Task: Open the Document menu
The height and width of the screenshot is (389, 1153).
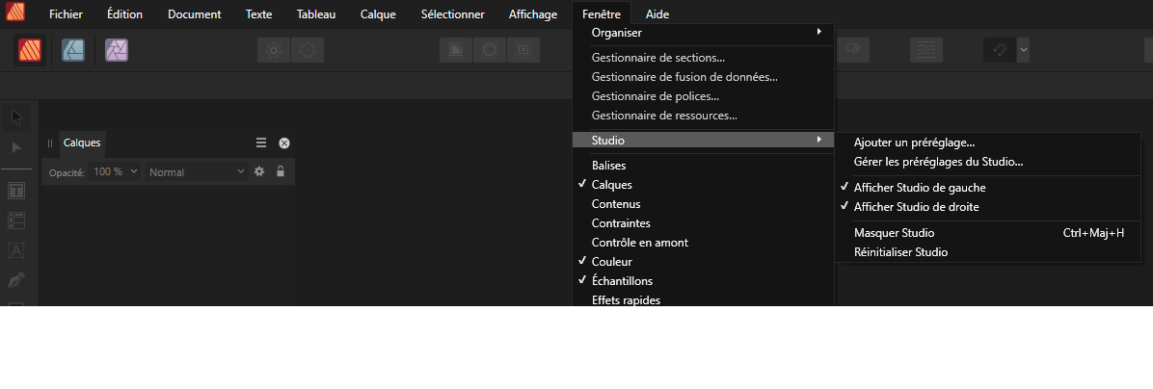Action: pyautogui.click(x=194, y=13)
